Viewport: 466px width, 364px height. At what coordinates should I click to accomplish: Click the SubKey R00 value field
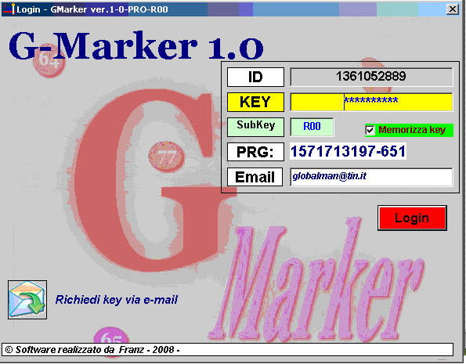coord(312,127)
